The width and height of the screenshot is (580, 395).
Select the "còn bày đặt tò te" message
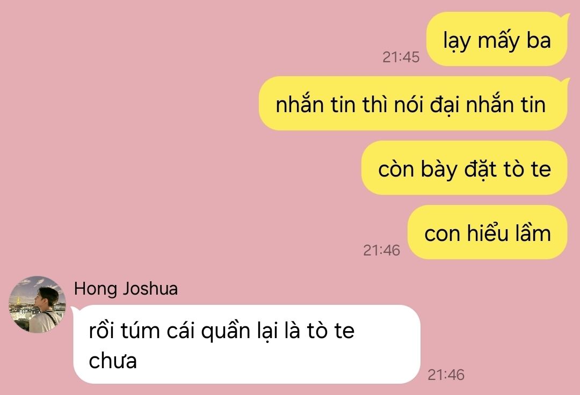[x=464, y=168]
